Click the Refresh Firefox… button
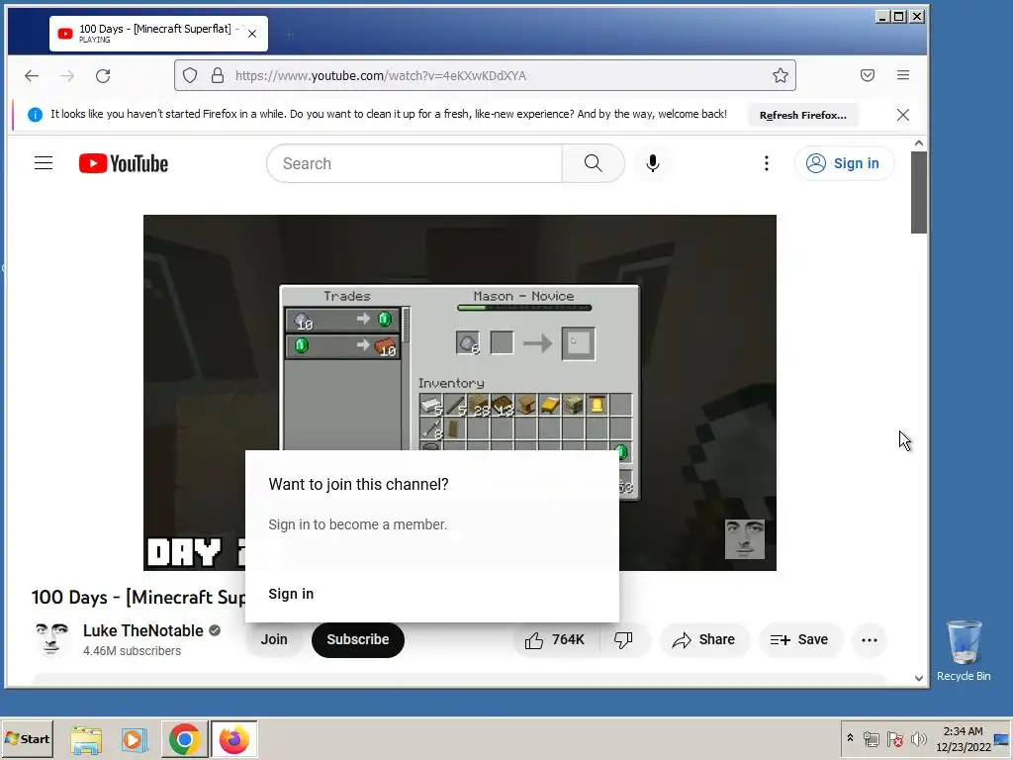 803,115
